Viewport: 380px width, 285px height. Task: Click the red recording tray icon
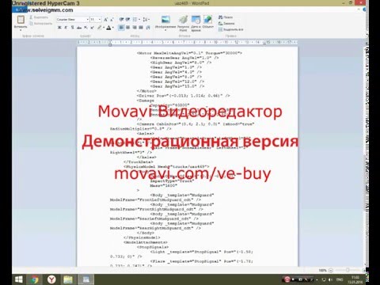tap(287, 279)
